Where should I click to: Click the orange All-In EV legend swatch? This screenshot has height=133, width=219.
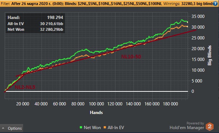(x=105, y=127)
